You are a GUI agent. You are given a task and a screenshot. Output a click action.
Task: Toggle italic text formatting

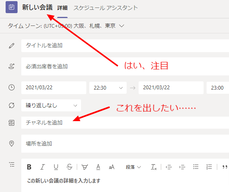coord(43,167)
